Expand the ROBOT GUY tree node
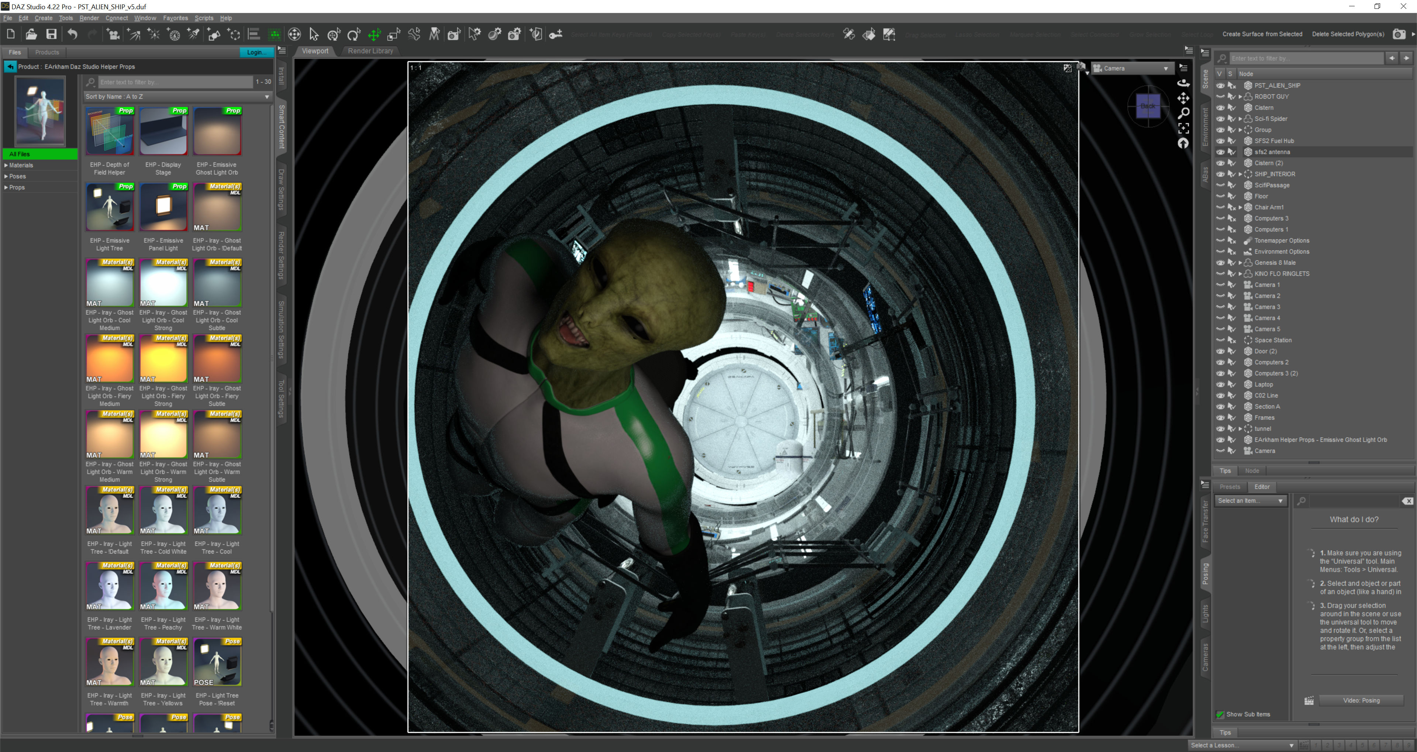 point(1240,97)
